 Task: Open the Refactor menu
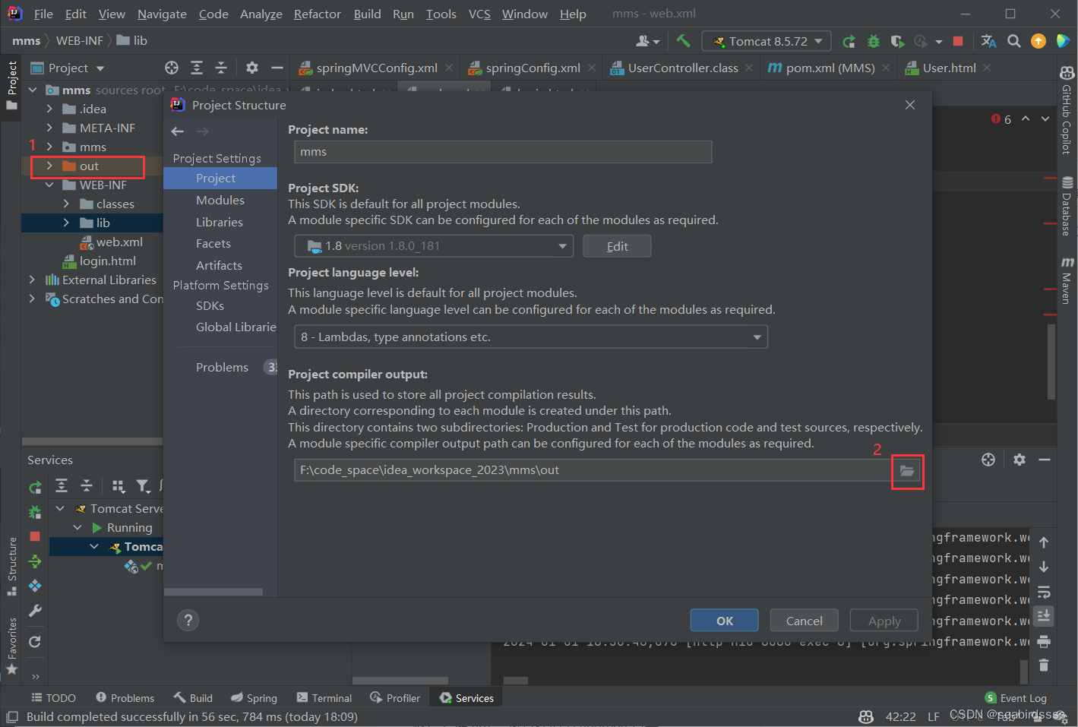coord(317,14)
